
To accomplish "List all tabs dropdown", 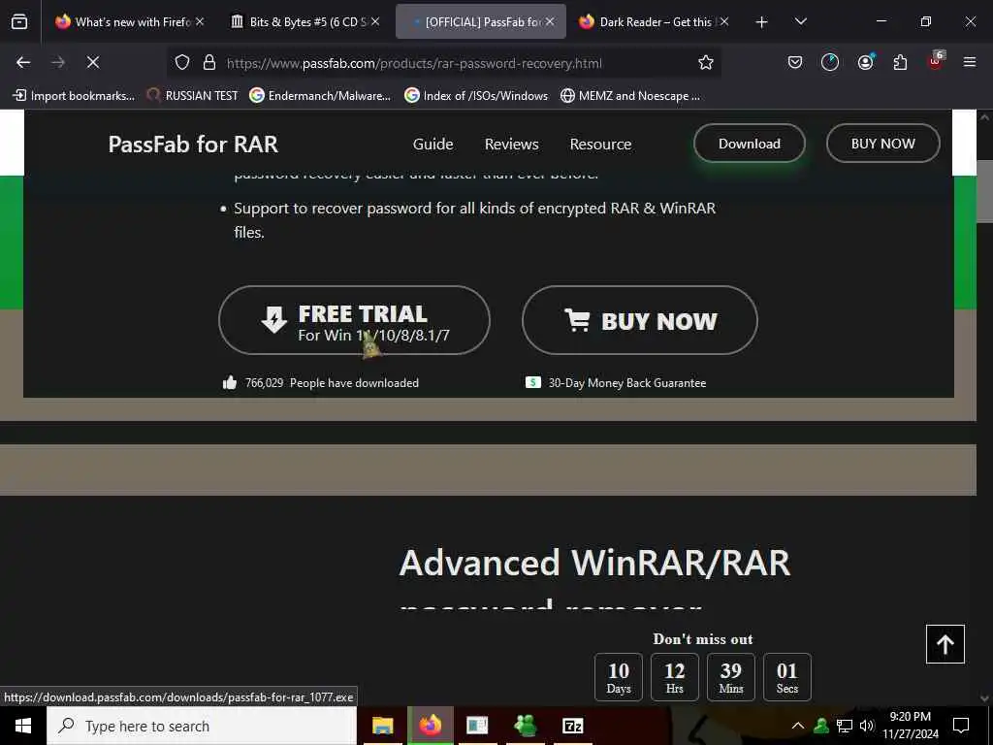I will point(800,21).
